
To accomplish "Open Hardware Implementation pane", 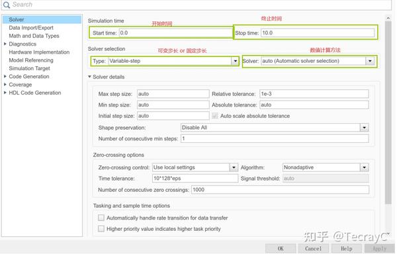I will click(39, 52).
